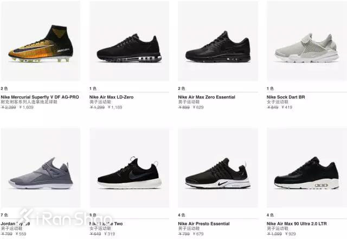View the Air Max Zero Essential shoe photo
The width and height of the screenshot is (347, 239).
[x=218, y=41]
